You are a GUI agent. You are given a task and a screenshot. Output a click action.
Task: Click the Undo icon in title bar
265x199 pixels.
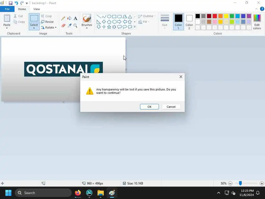click(16, 3)
